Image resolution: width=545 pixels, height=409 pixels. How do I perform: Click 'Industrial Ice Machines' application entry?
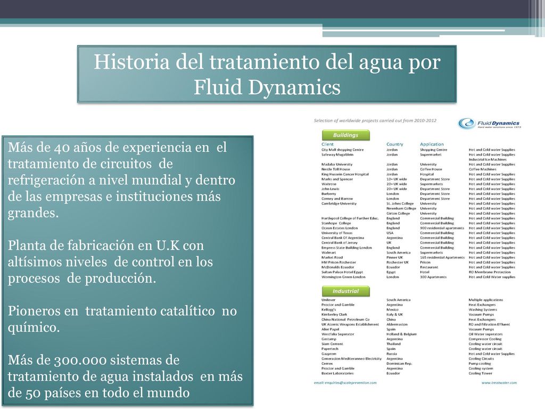tap(488, 160)
